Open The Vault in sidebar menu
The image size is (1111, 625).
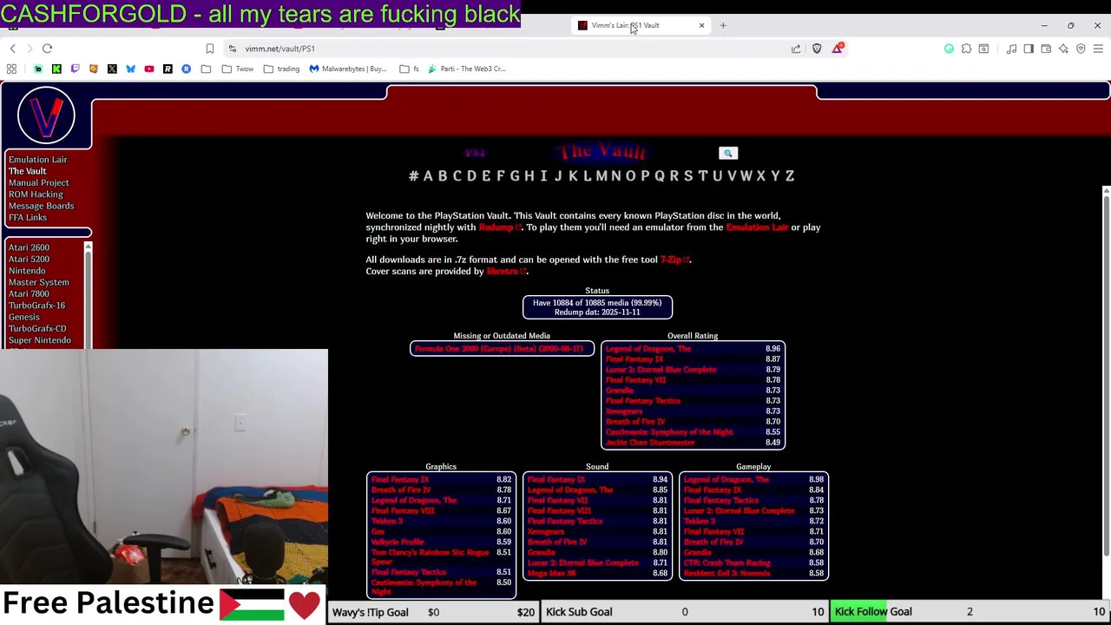click(x=27, y=171)
